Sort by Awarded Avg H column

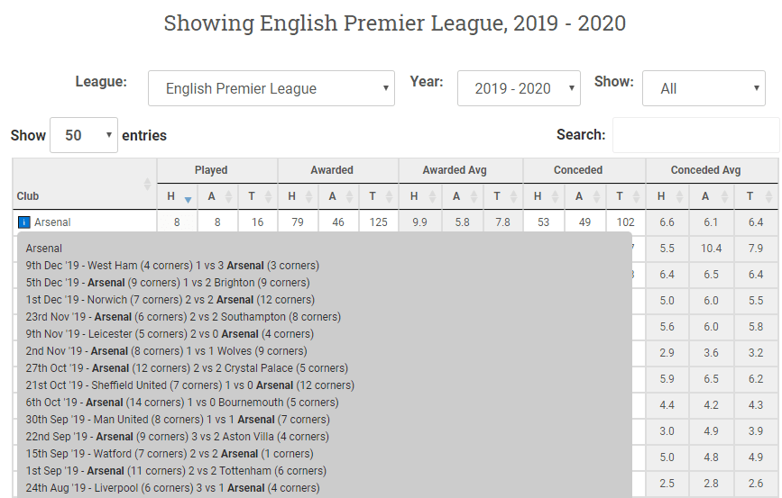(420, 196)
